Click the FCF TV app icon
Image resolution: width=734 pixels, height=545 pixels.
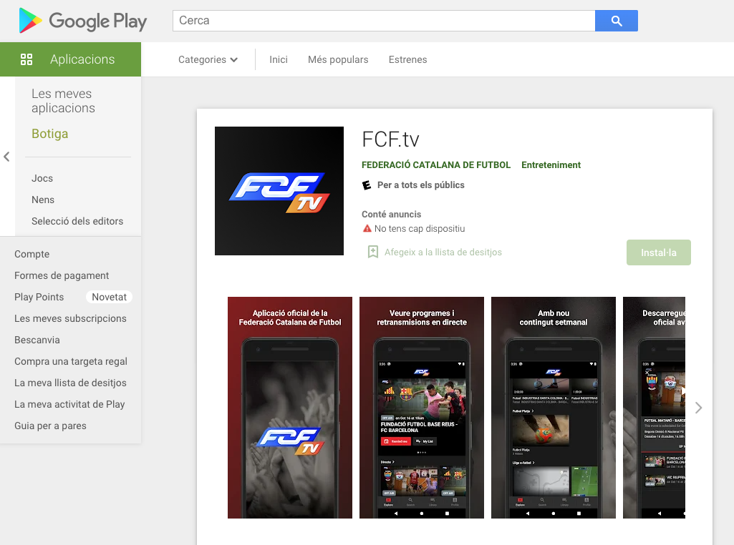(279, 191)
